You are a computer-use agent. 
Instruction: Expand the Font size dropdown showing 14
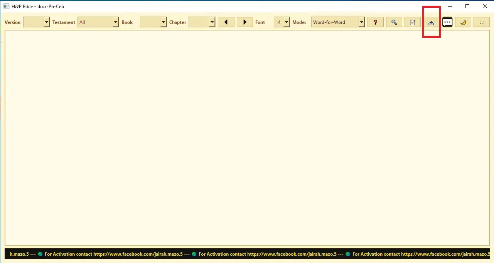click(x=282, y=22)
